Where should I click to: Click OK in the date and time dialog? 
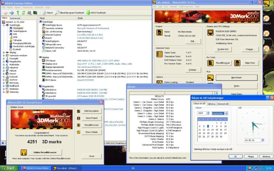(x=235, y=157)
